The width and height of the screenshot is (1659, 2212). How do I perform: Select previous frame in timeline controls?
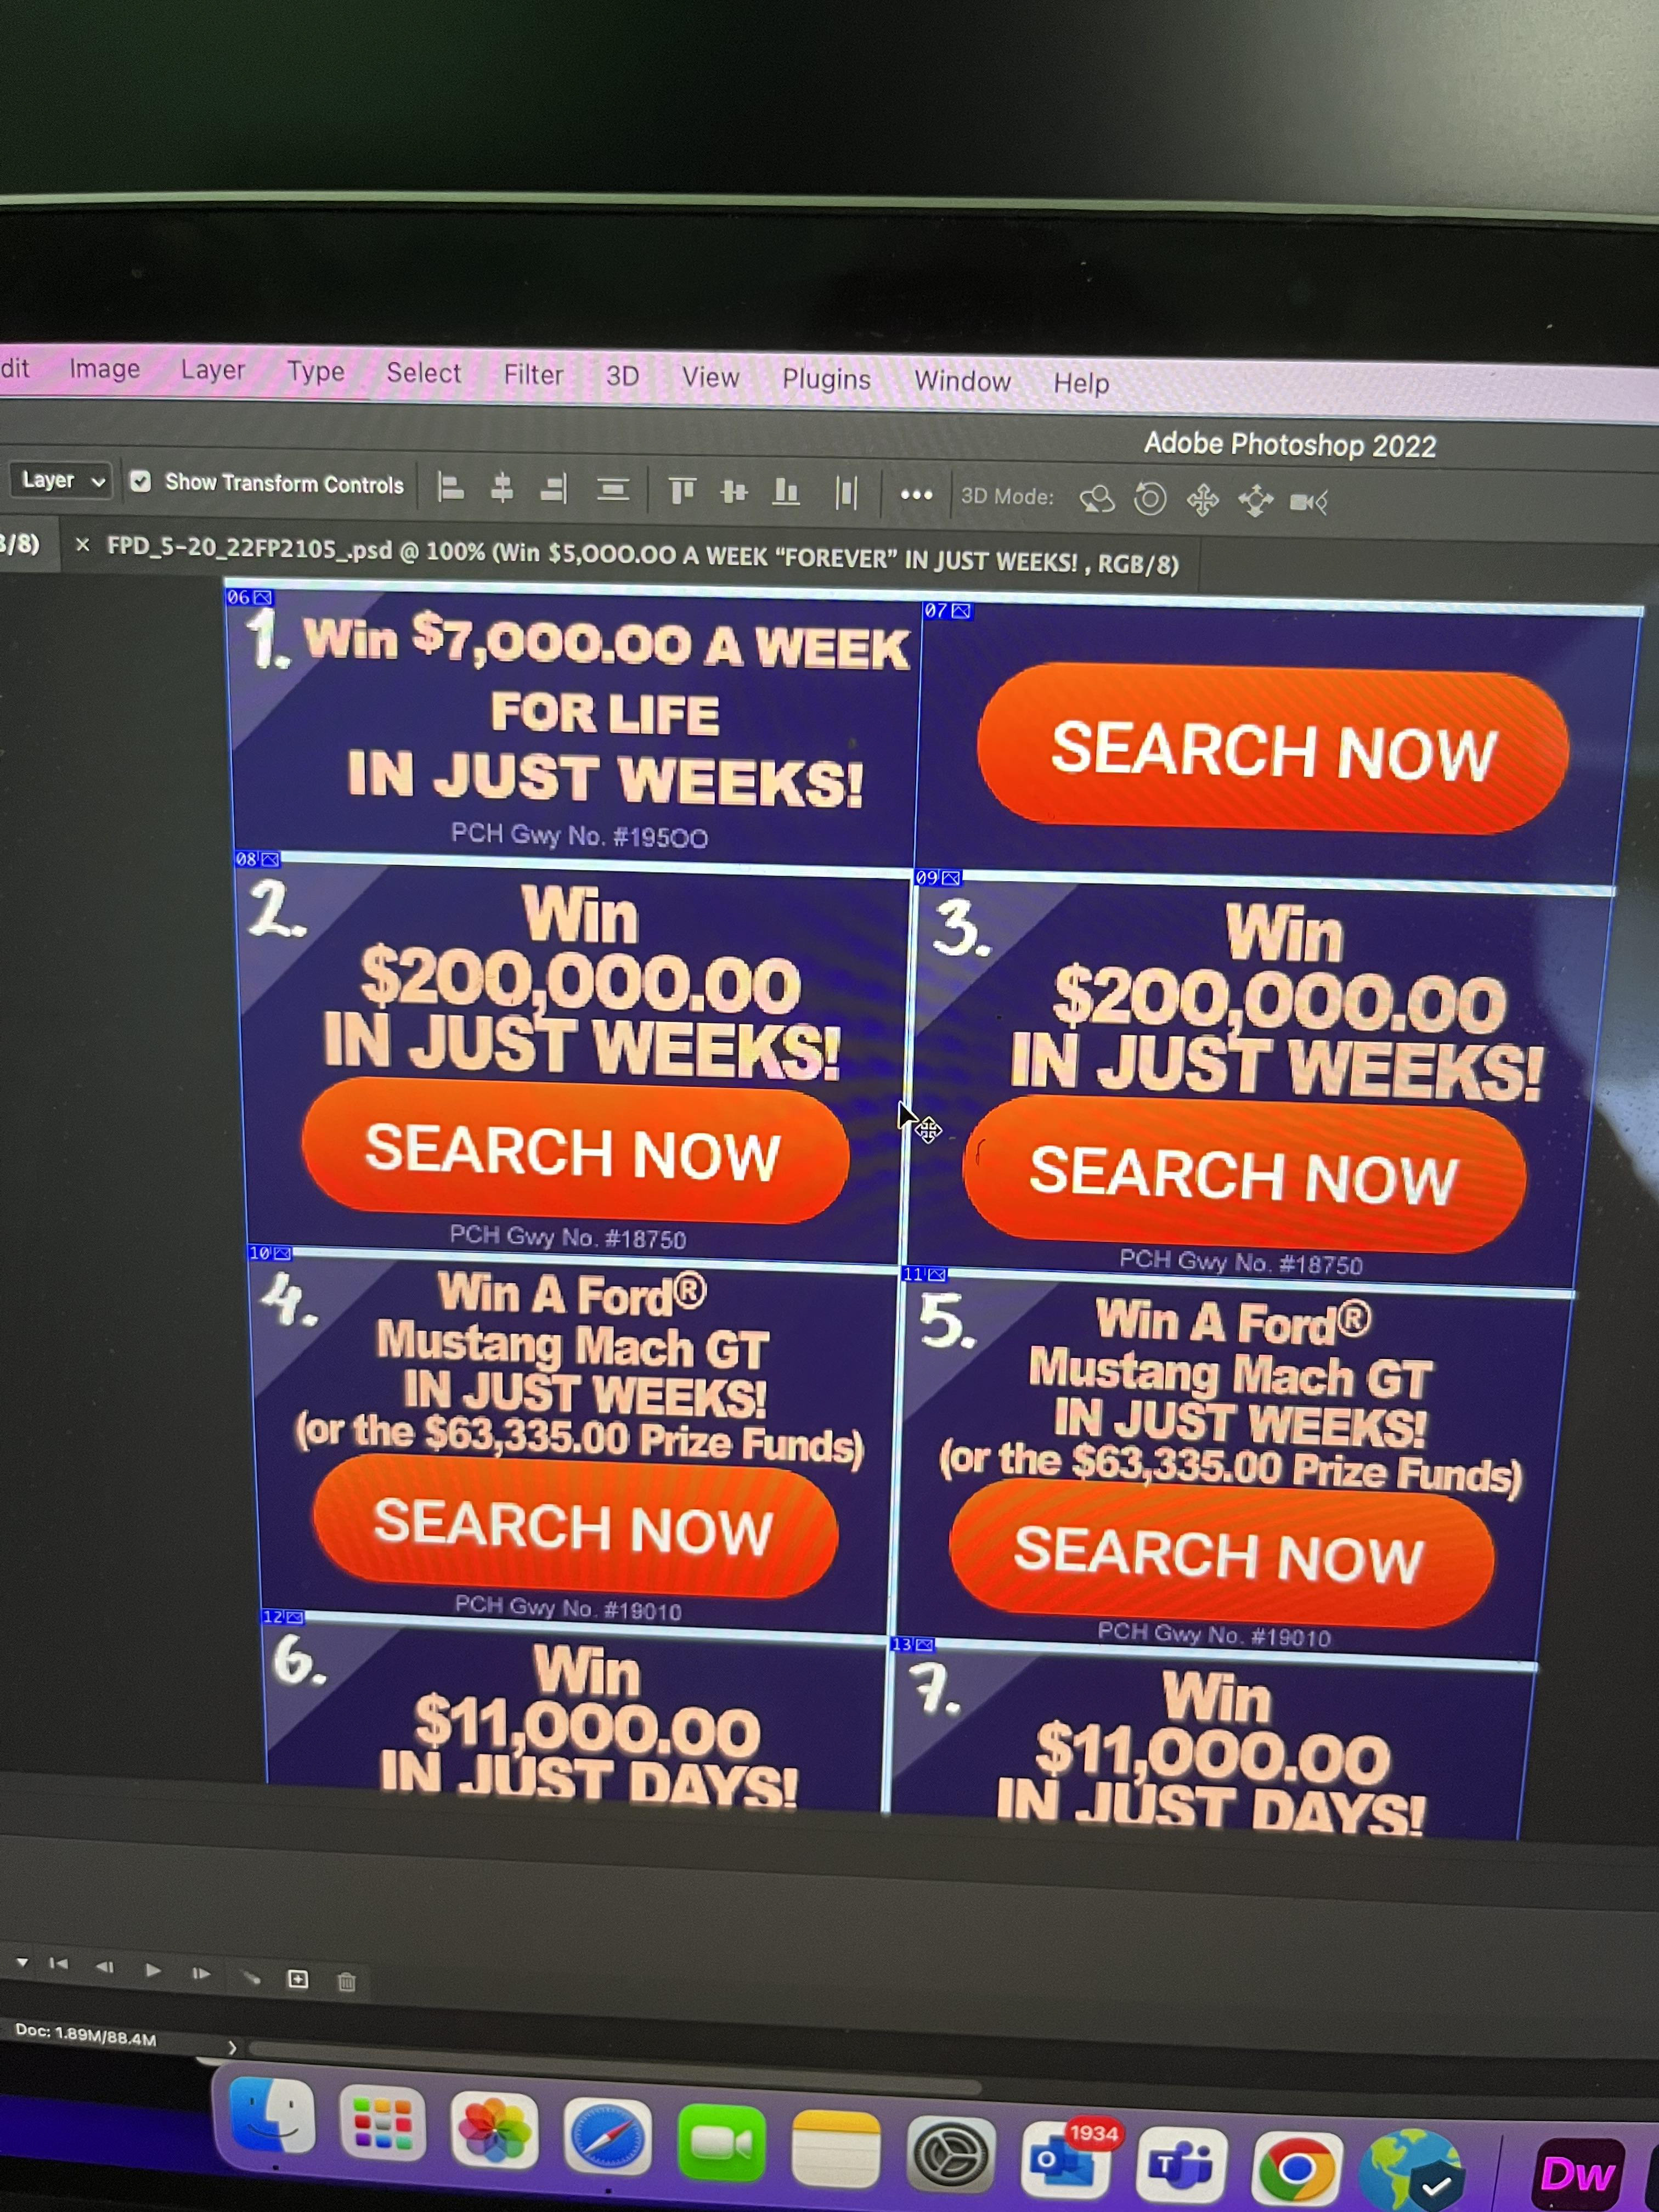tap(105, 1967)
